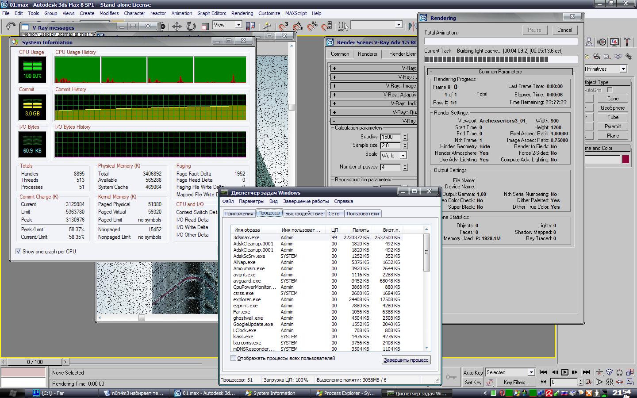Select the Move tool in the main toolbar
This screenshot has height=398, width=637.
click(x=177, y=27)
